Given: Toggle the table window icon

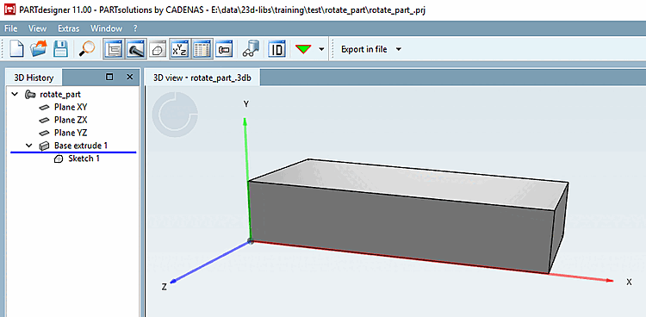Looking at the screenshot, I should (202, 49).
